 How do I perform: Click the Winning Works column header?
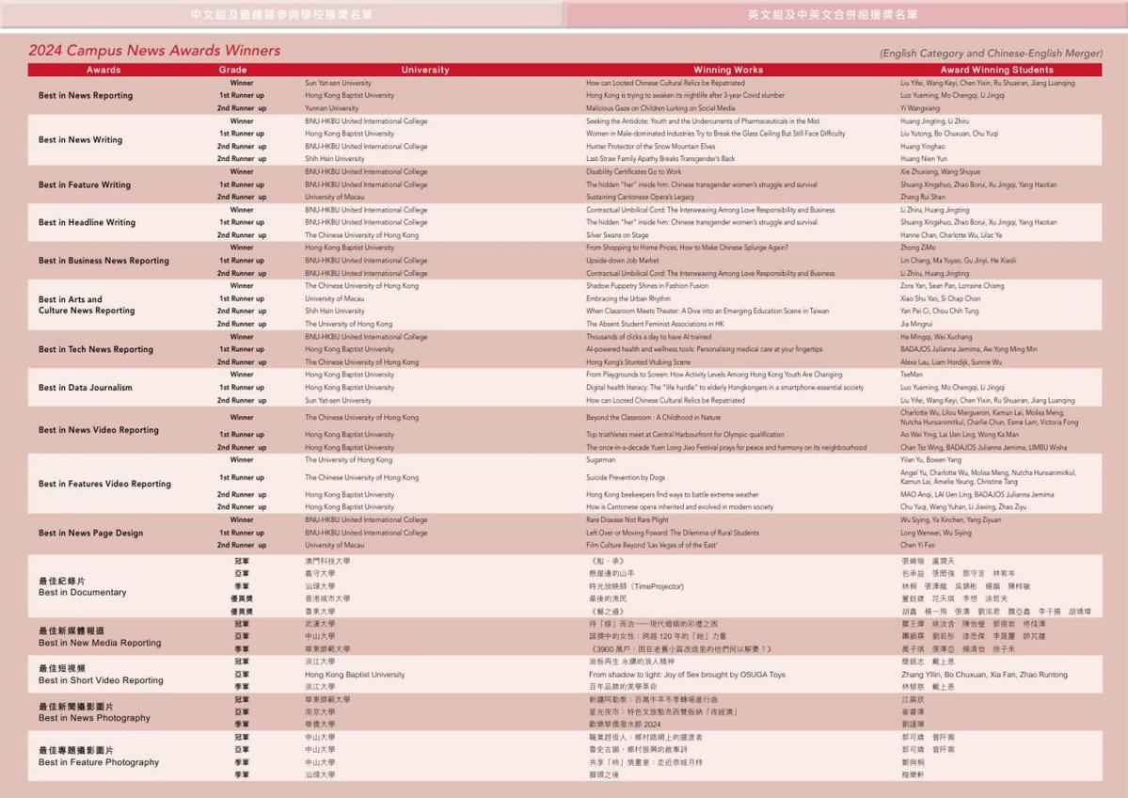coord(728,70)
